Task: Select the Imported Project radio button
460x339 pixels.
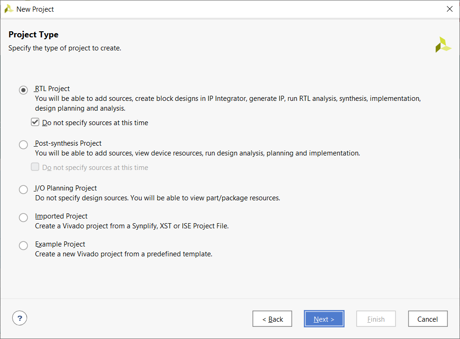Action: 23,218
